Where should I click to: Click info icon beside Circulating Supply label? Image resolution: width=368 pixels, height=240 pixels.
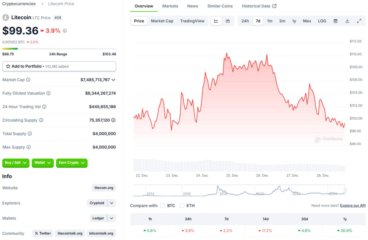click(x=41, y=120)
